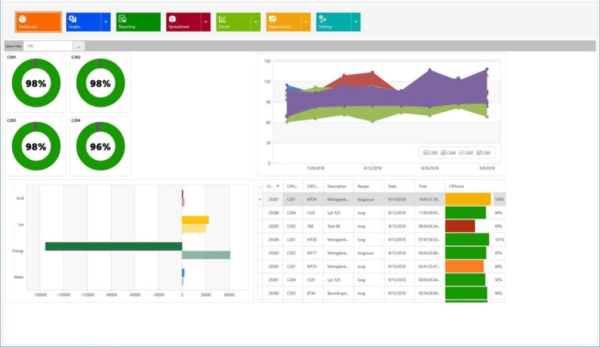Toggle the C204 legend checkbox
This screenshot has height=347, width=600.
(x=444, y=153)
